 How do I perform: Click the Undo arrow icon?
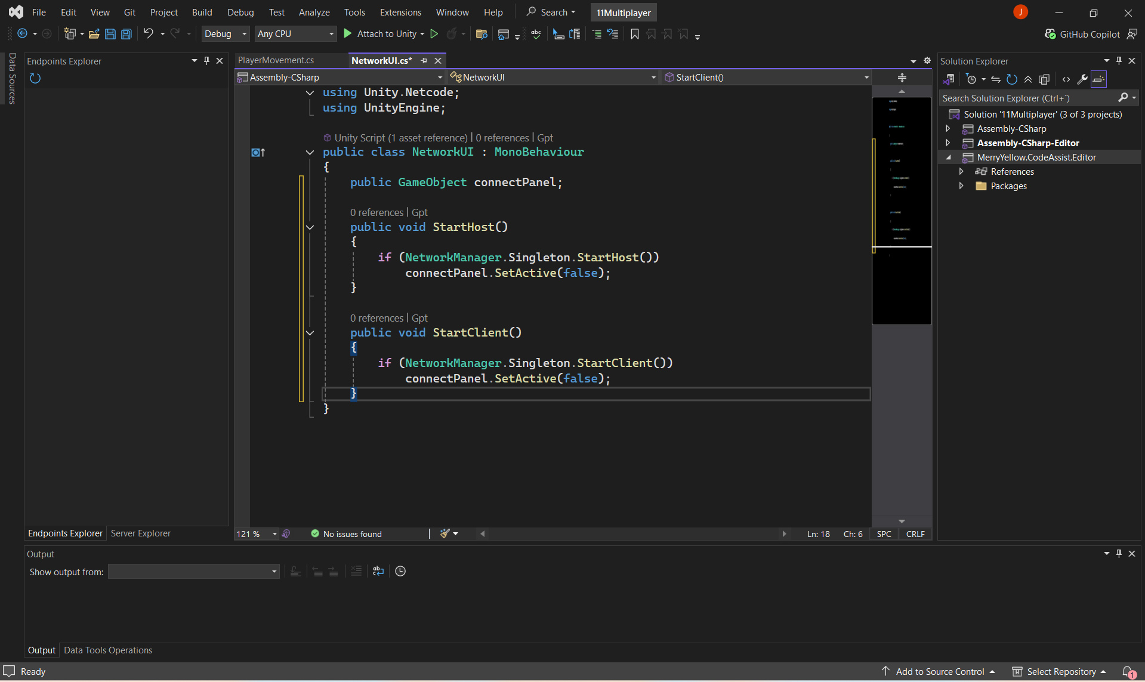point(149,34)
